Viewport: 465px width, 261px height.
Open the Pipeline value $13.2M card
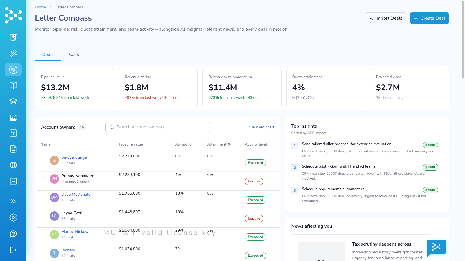[74, 88]
